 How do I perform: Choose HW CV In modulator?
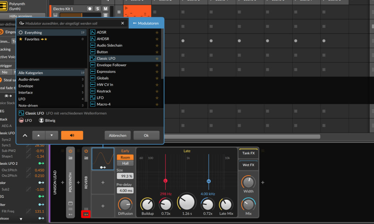pyautogui.click(x=125, y=85)
